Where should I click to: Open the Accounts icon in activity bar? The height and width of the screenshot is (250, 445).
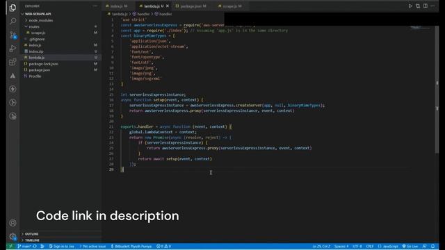click(x=13, y=223)
